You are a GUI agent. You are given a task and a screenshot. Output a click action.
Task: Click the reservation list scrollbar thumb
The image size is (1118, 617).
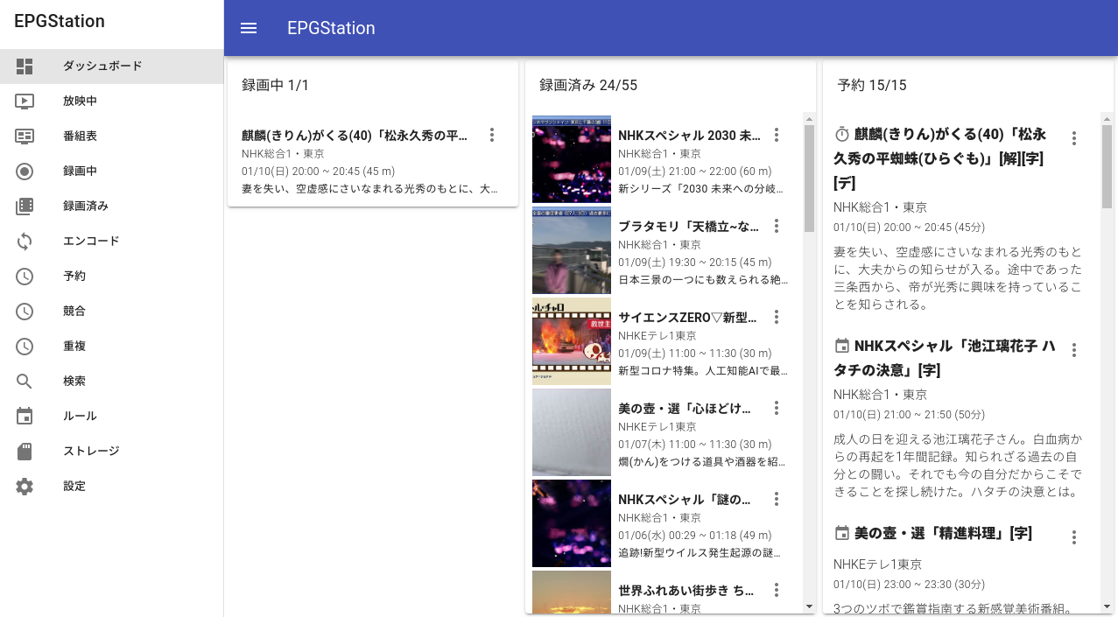point(1107,166)
